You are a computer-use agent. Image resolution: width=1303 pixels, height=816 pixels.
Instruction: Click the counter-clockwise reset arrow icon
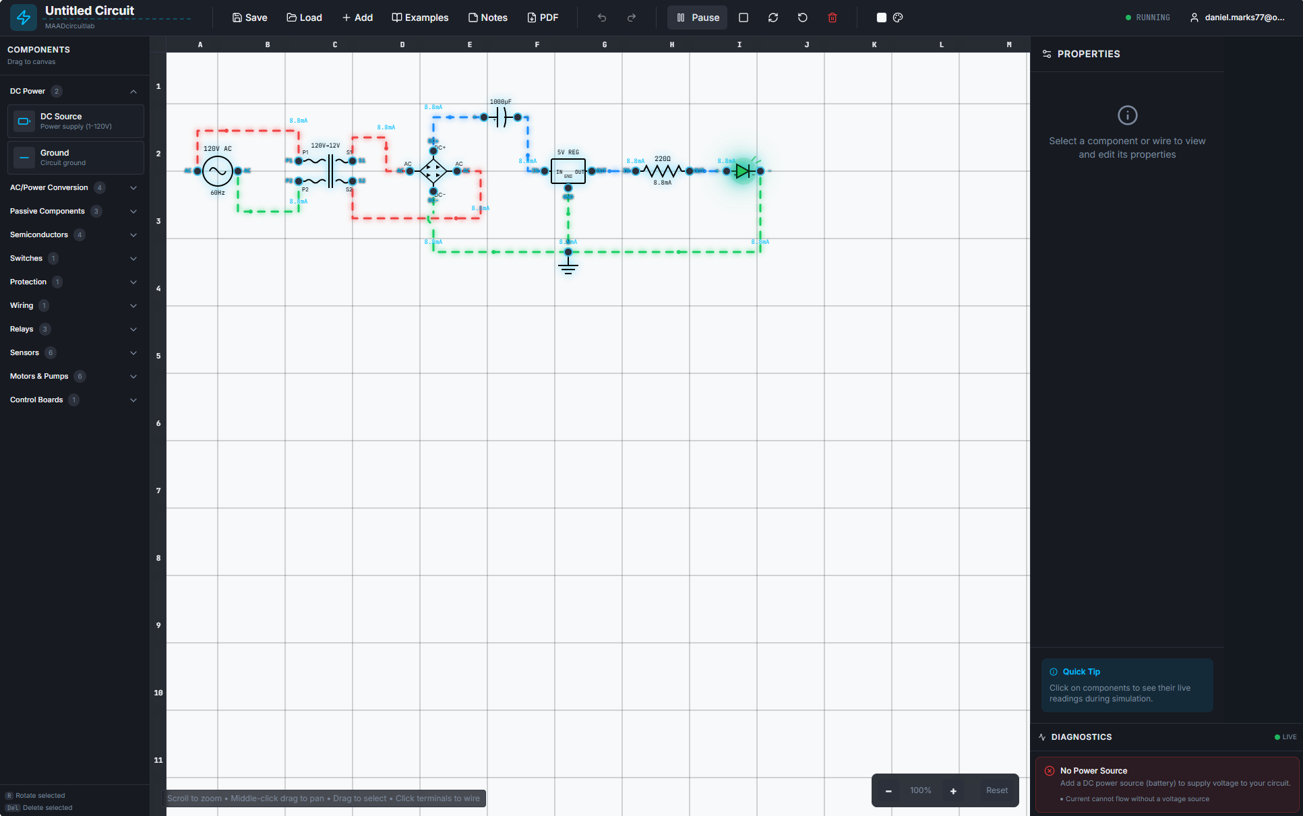tap(803, 18)
